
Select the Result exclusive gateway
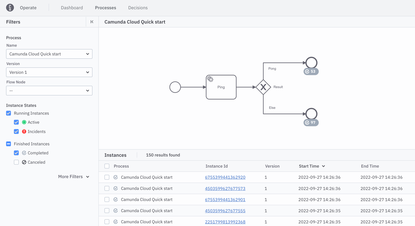263,87
